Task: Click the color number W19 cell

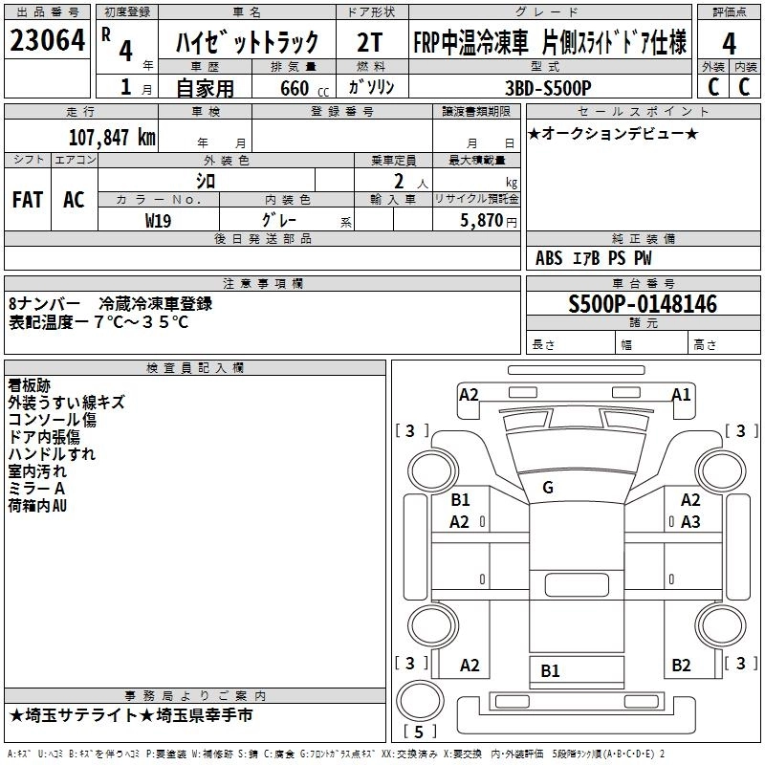Action: [x=158, y=221]
